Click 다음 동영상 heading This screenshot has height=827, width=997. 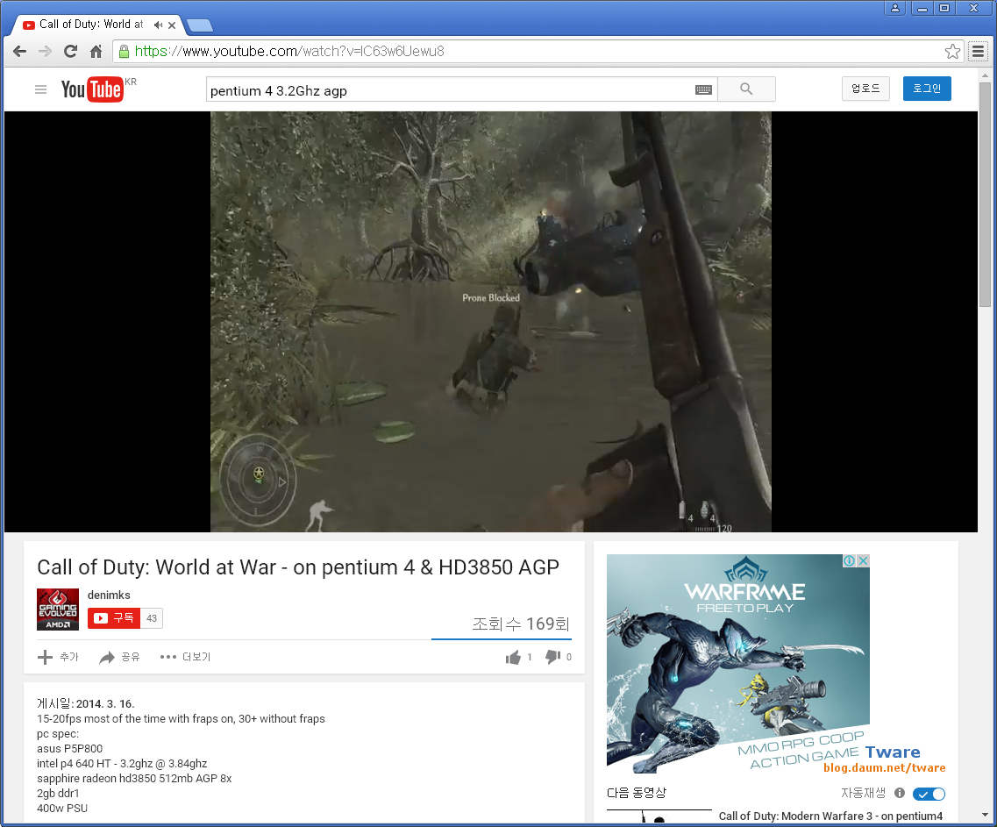[637, 793]
